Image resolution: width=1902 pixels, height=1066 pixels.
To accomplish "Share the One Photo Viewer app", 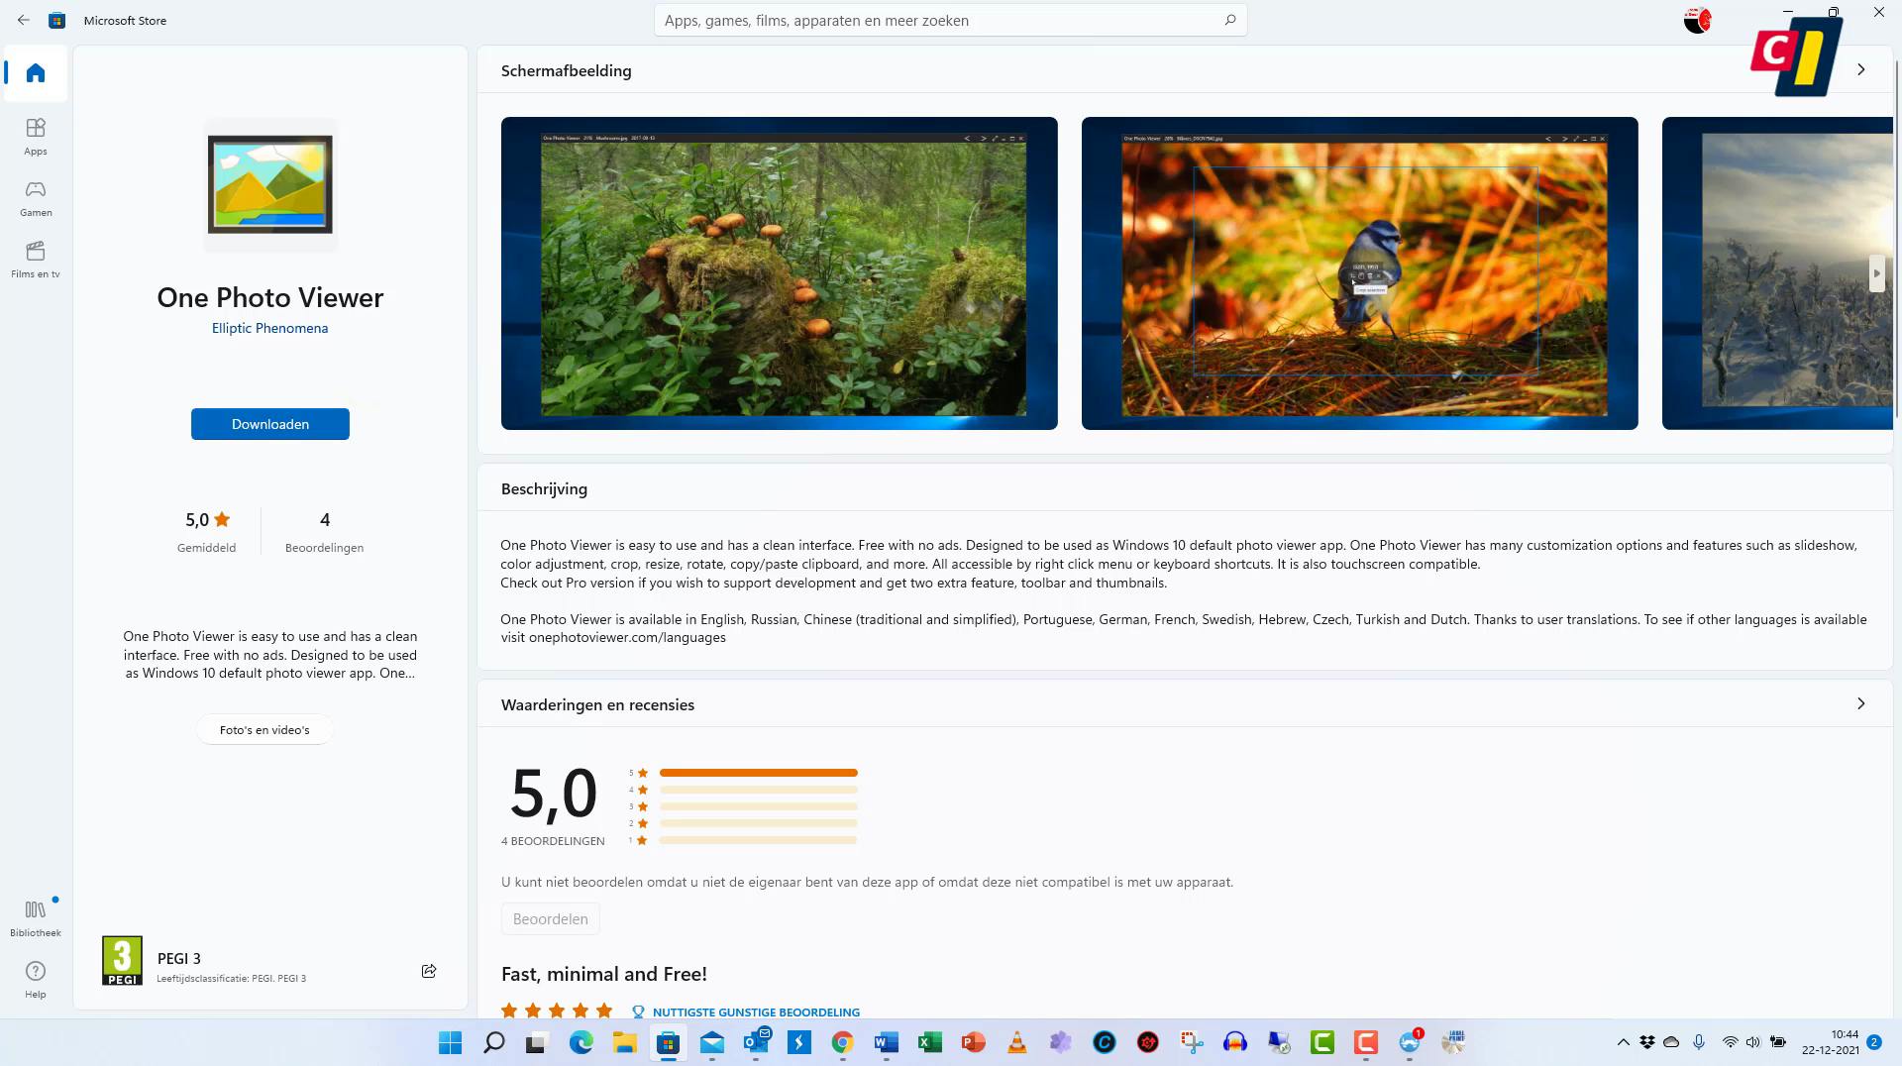I will [x=429, y=971].
